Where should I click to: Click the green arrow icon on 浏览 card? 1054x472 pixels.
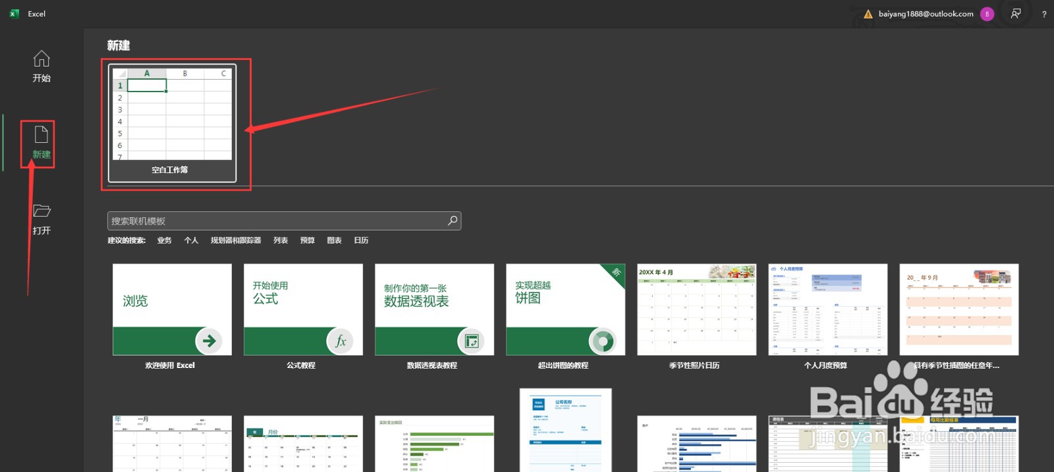(209, 340)
